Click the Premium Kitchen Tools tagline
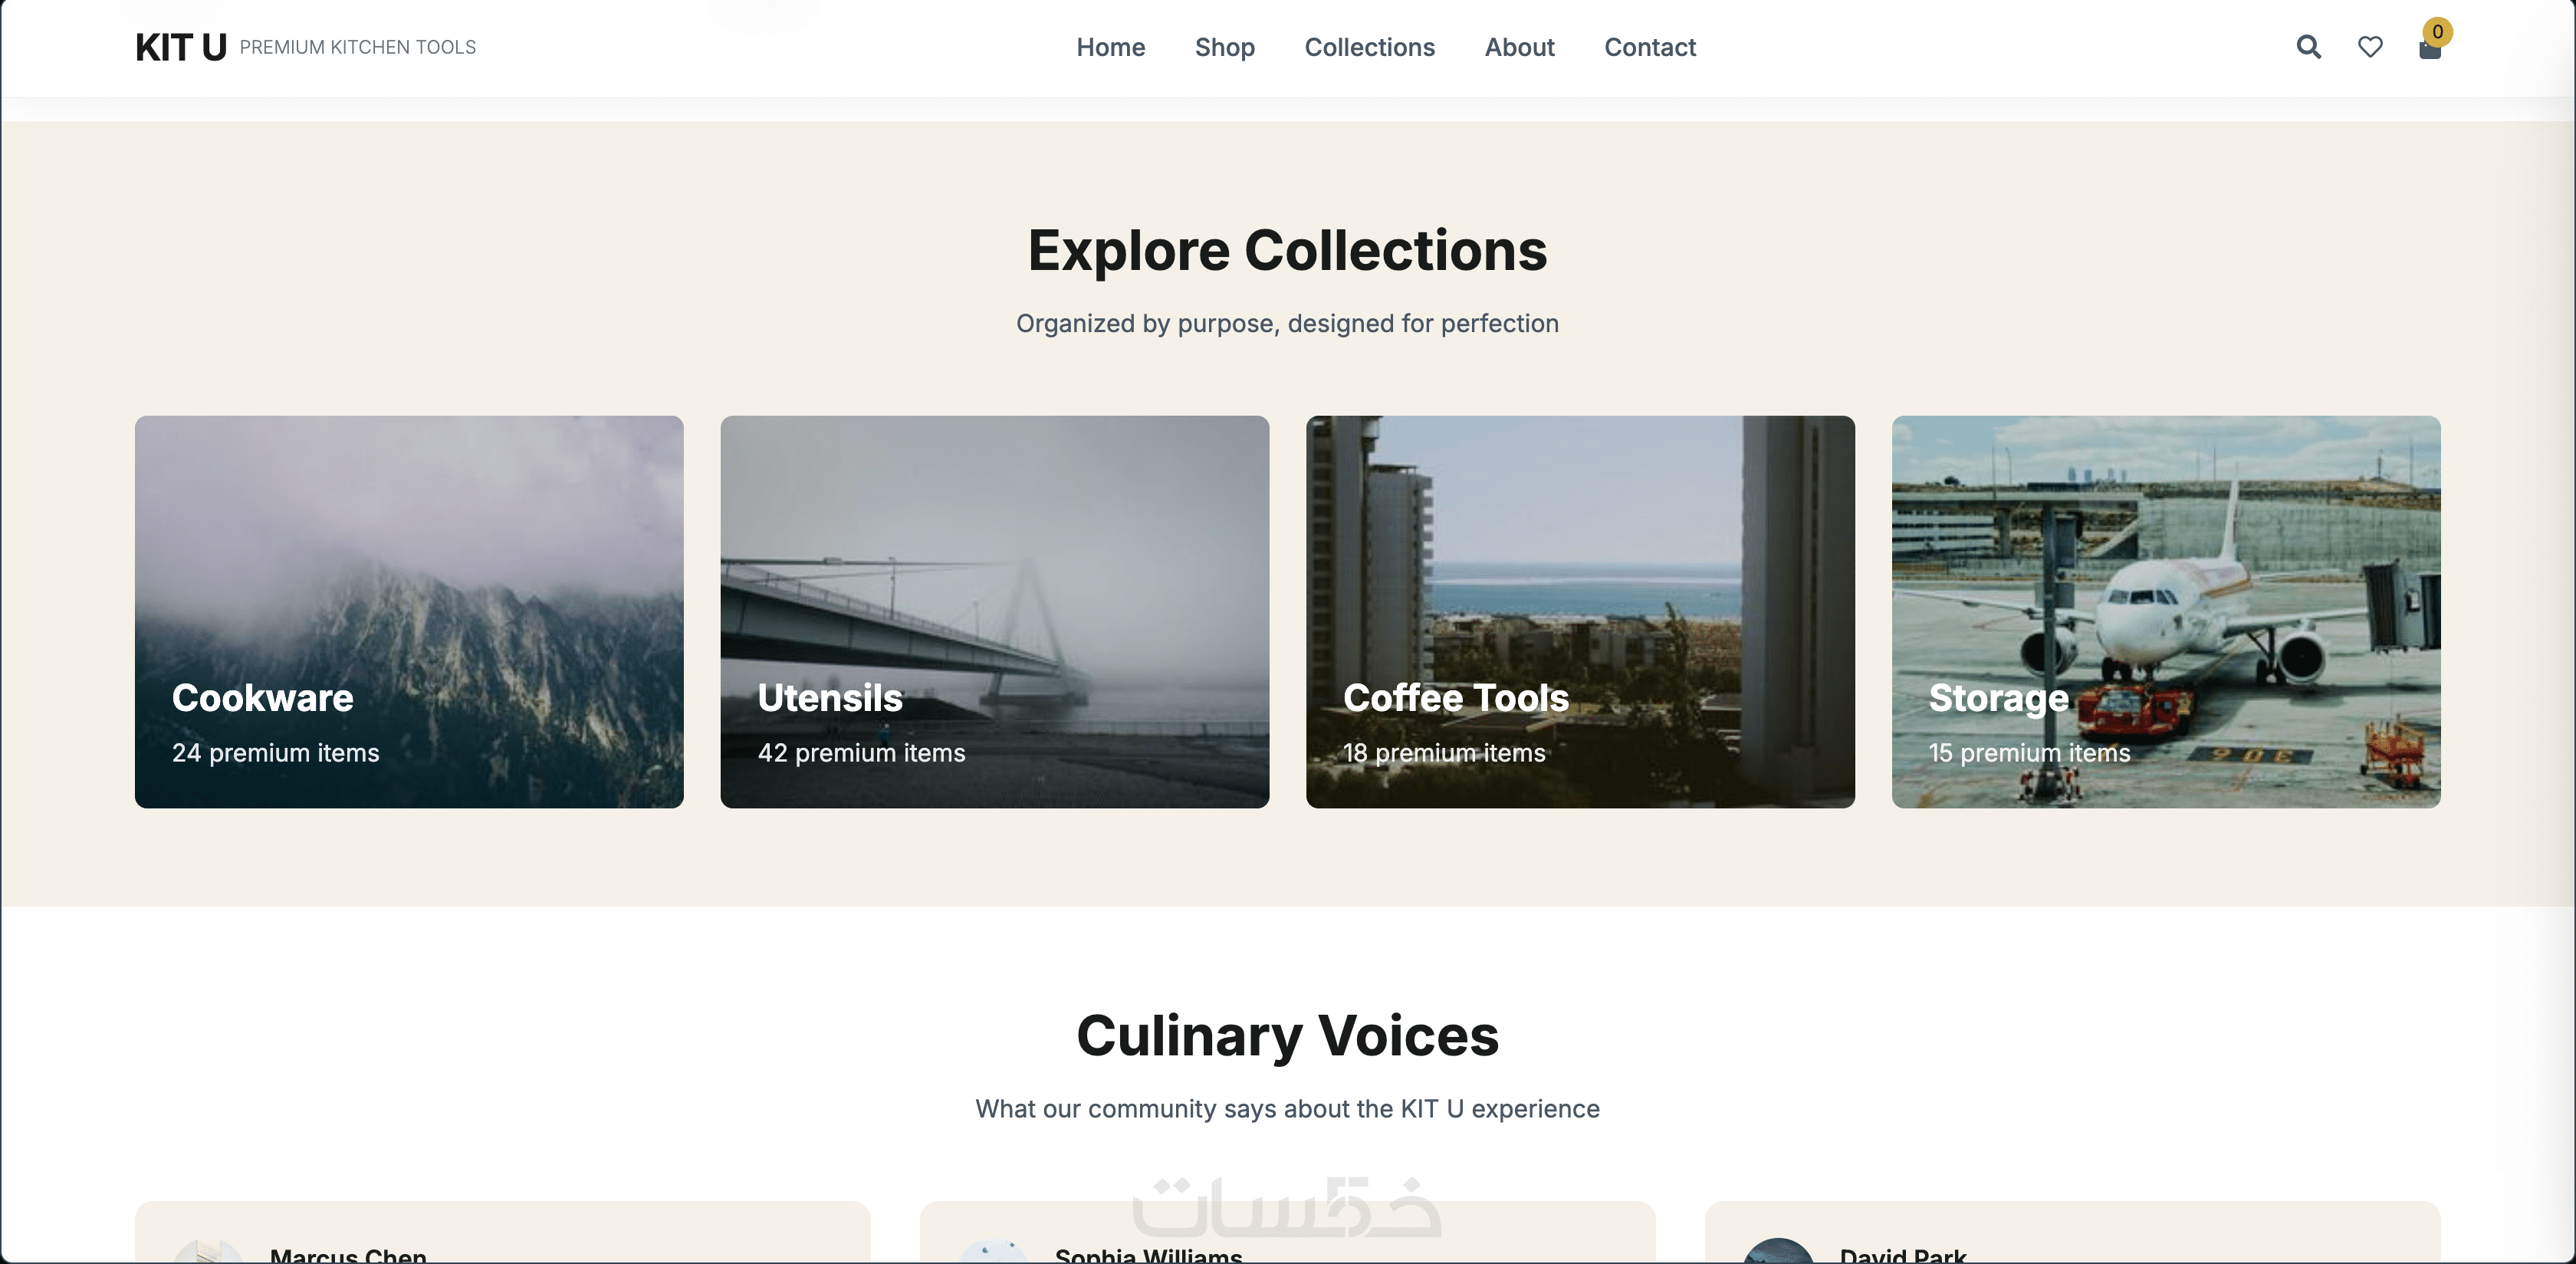Screen dimensions: 2576x1264 click(357, 47)
